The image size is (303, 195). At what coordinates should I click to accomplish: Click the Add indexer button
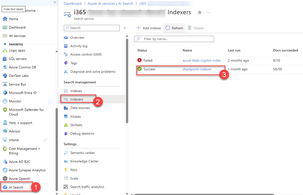[x=149, y=28]
